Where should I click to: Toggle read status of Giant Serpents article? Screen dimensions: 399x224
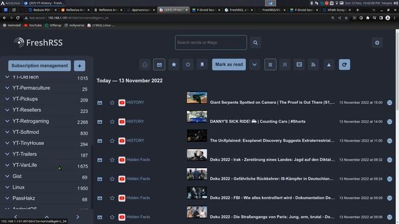click(x=100, y=103)
